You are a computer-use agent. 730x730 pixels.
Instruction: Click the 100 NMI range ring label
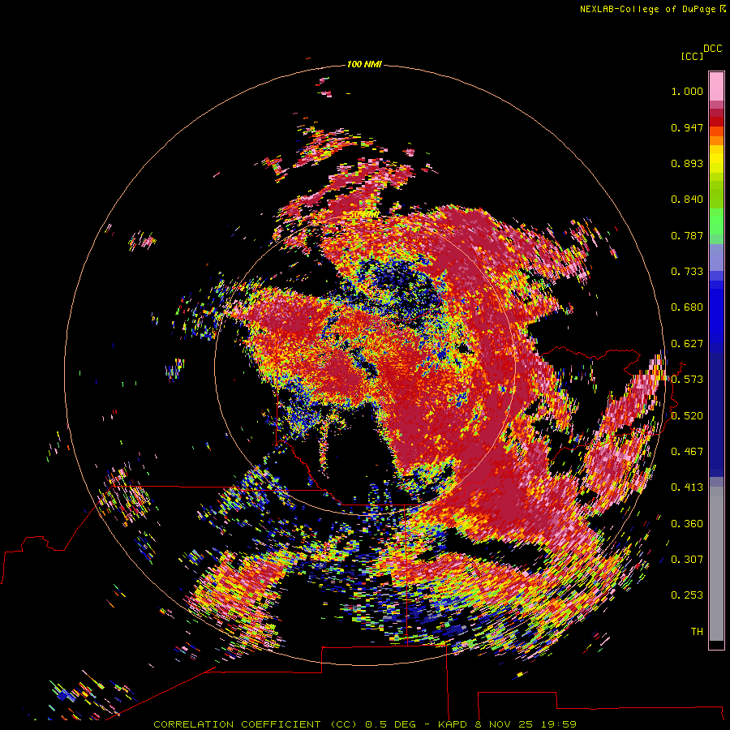pyautogui.click(x=364, y=64)
